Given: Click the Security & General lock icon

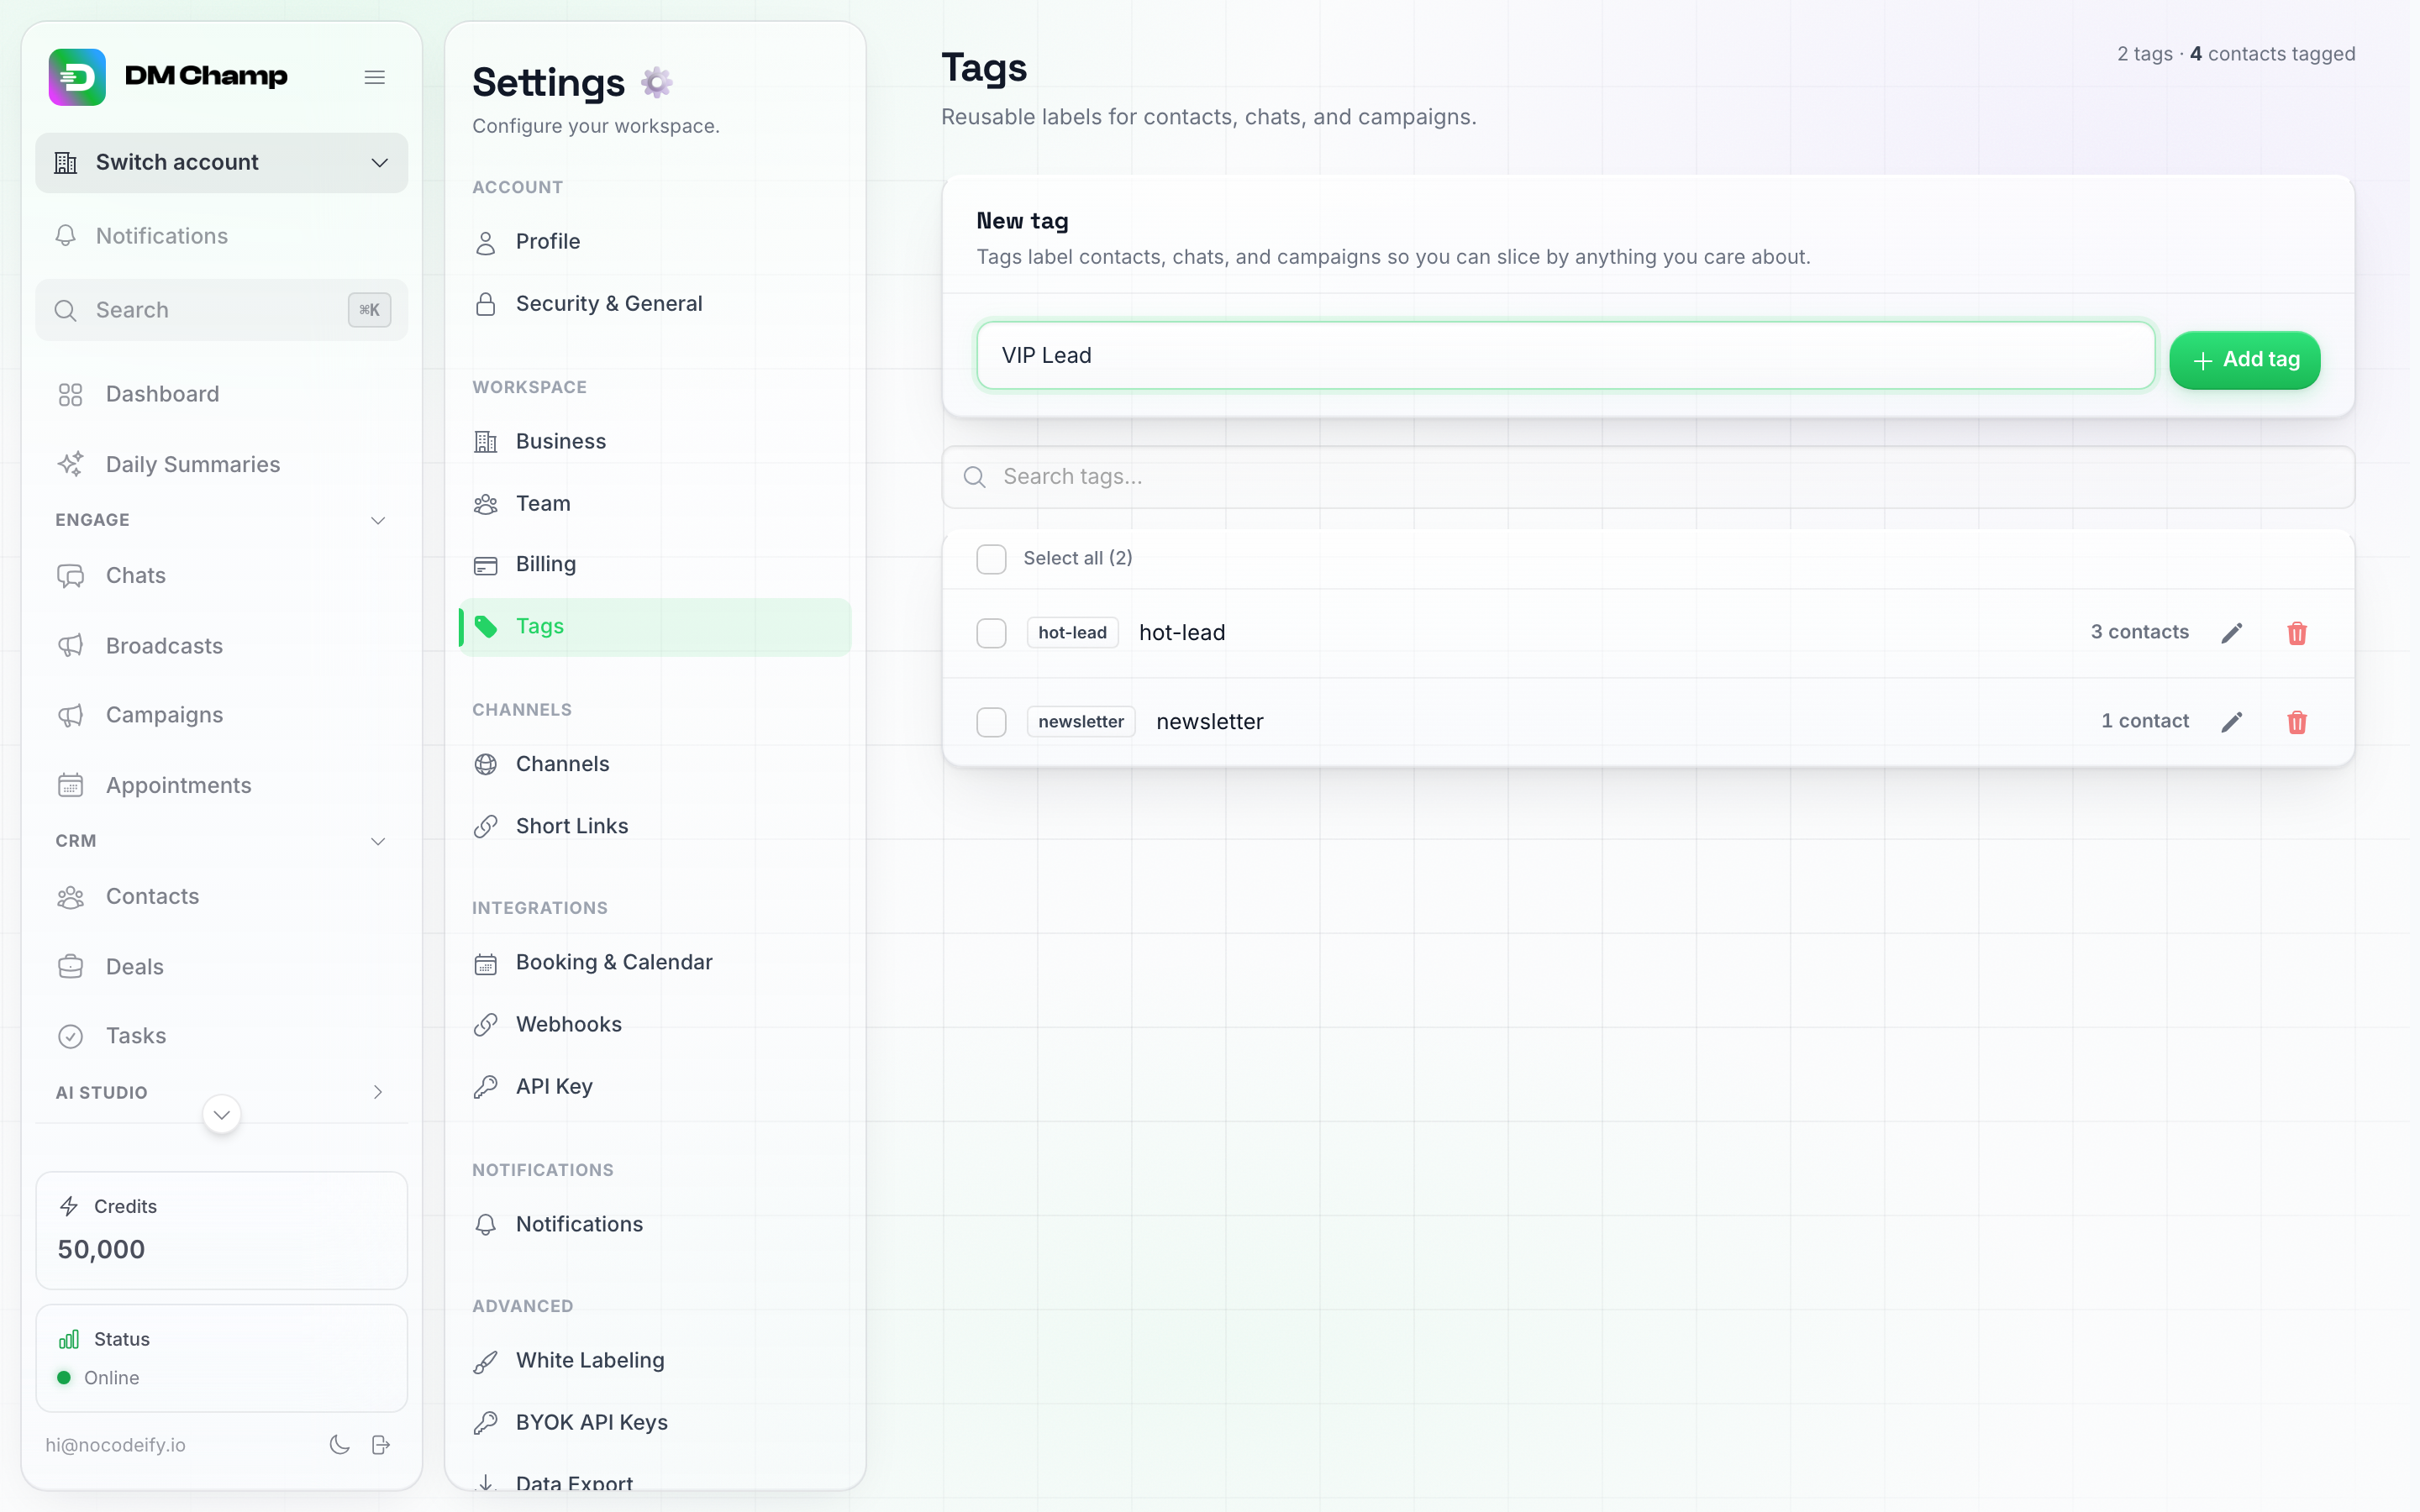Looking at the screenshot, I should (x=486, y=304).
